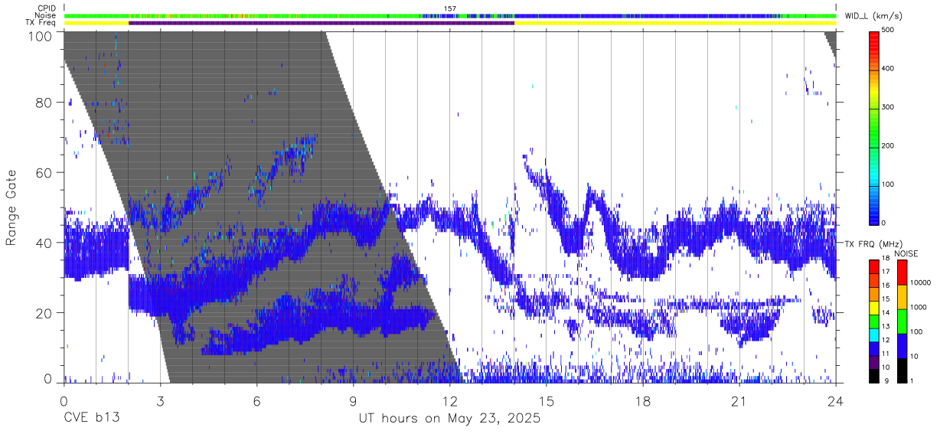
Task: Click the purple segment of TX Freq bar
Action: click(x=321, y=23)
